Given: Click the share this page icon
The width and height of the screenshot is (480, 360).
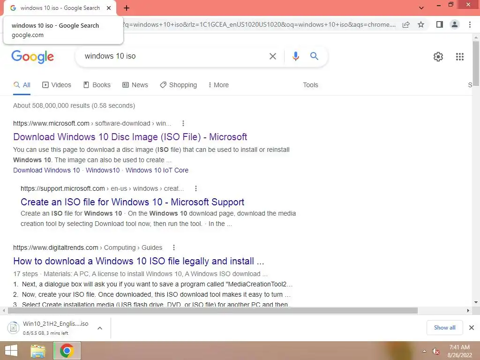Looking at the screenshot, I should point(406,24).
